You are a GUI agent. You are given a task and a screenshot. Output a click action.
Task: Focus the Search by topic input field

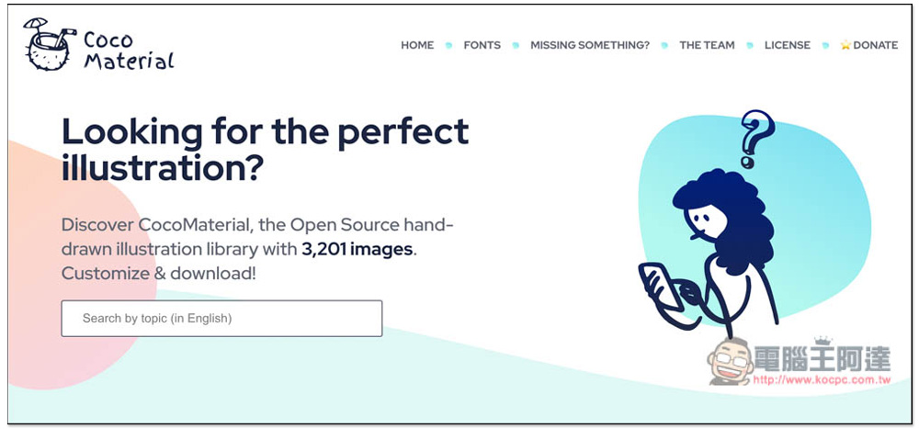(221, 318)
